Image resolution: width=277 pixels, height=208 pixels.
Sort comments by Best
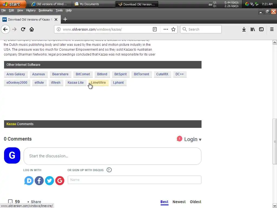coord(164,202)
